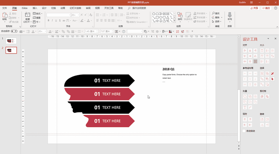Viewport: 279px width, 154px height.
Task: Toggle Underline formatting in the Font group
Action: (56, 21)
